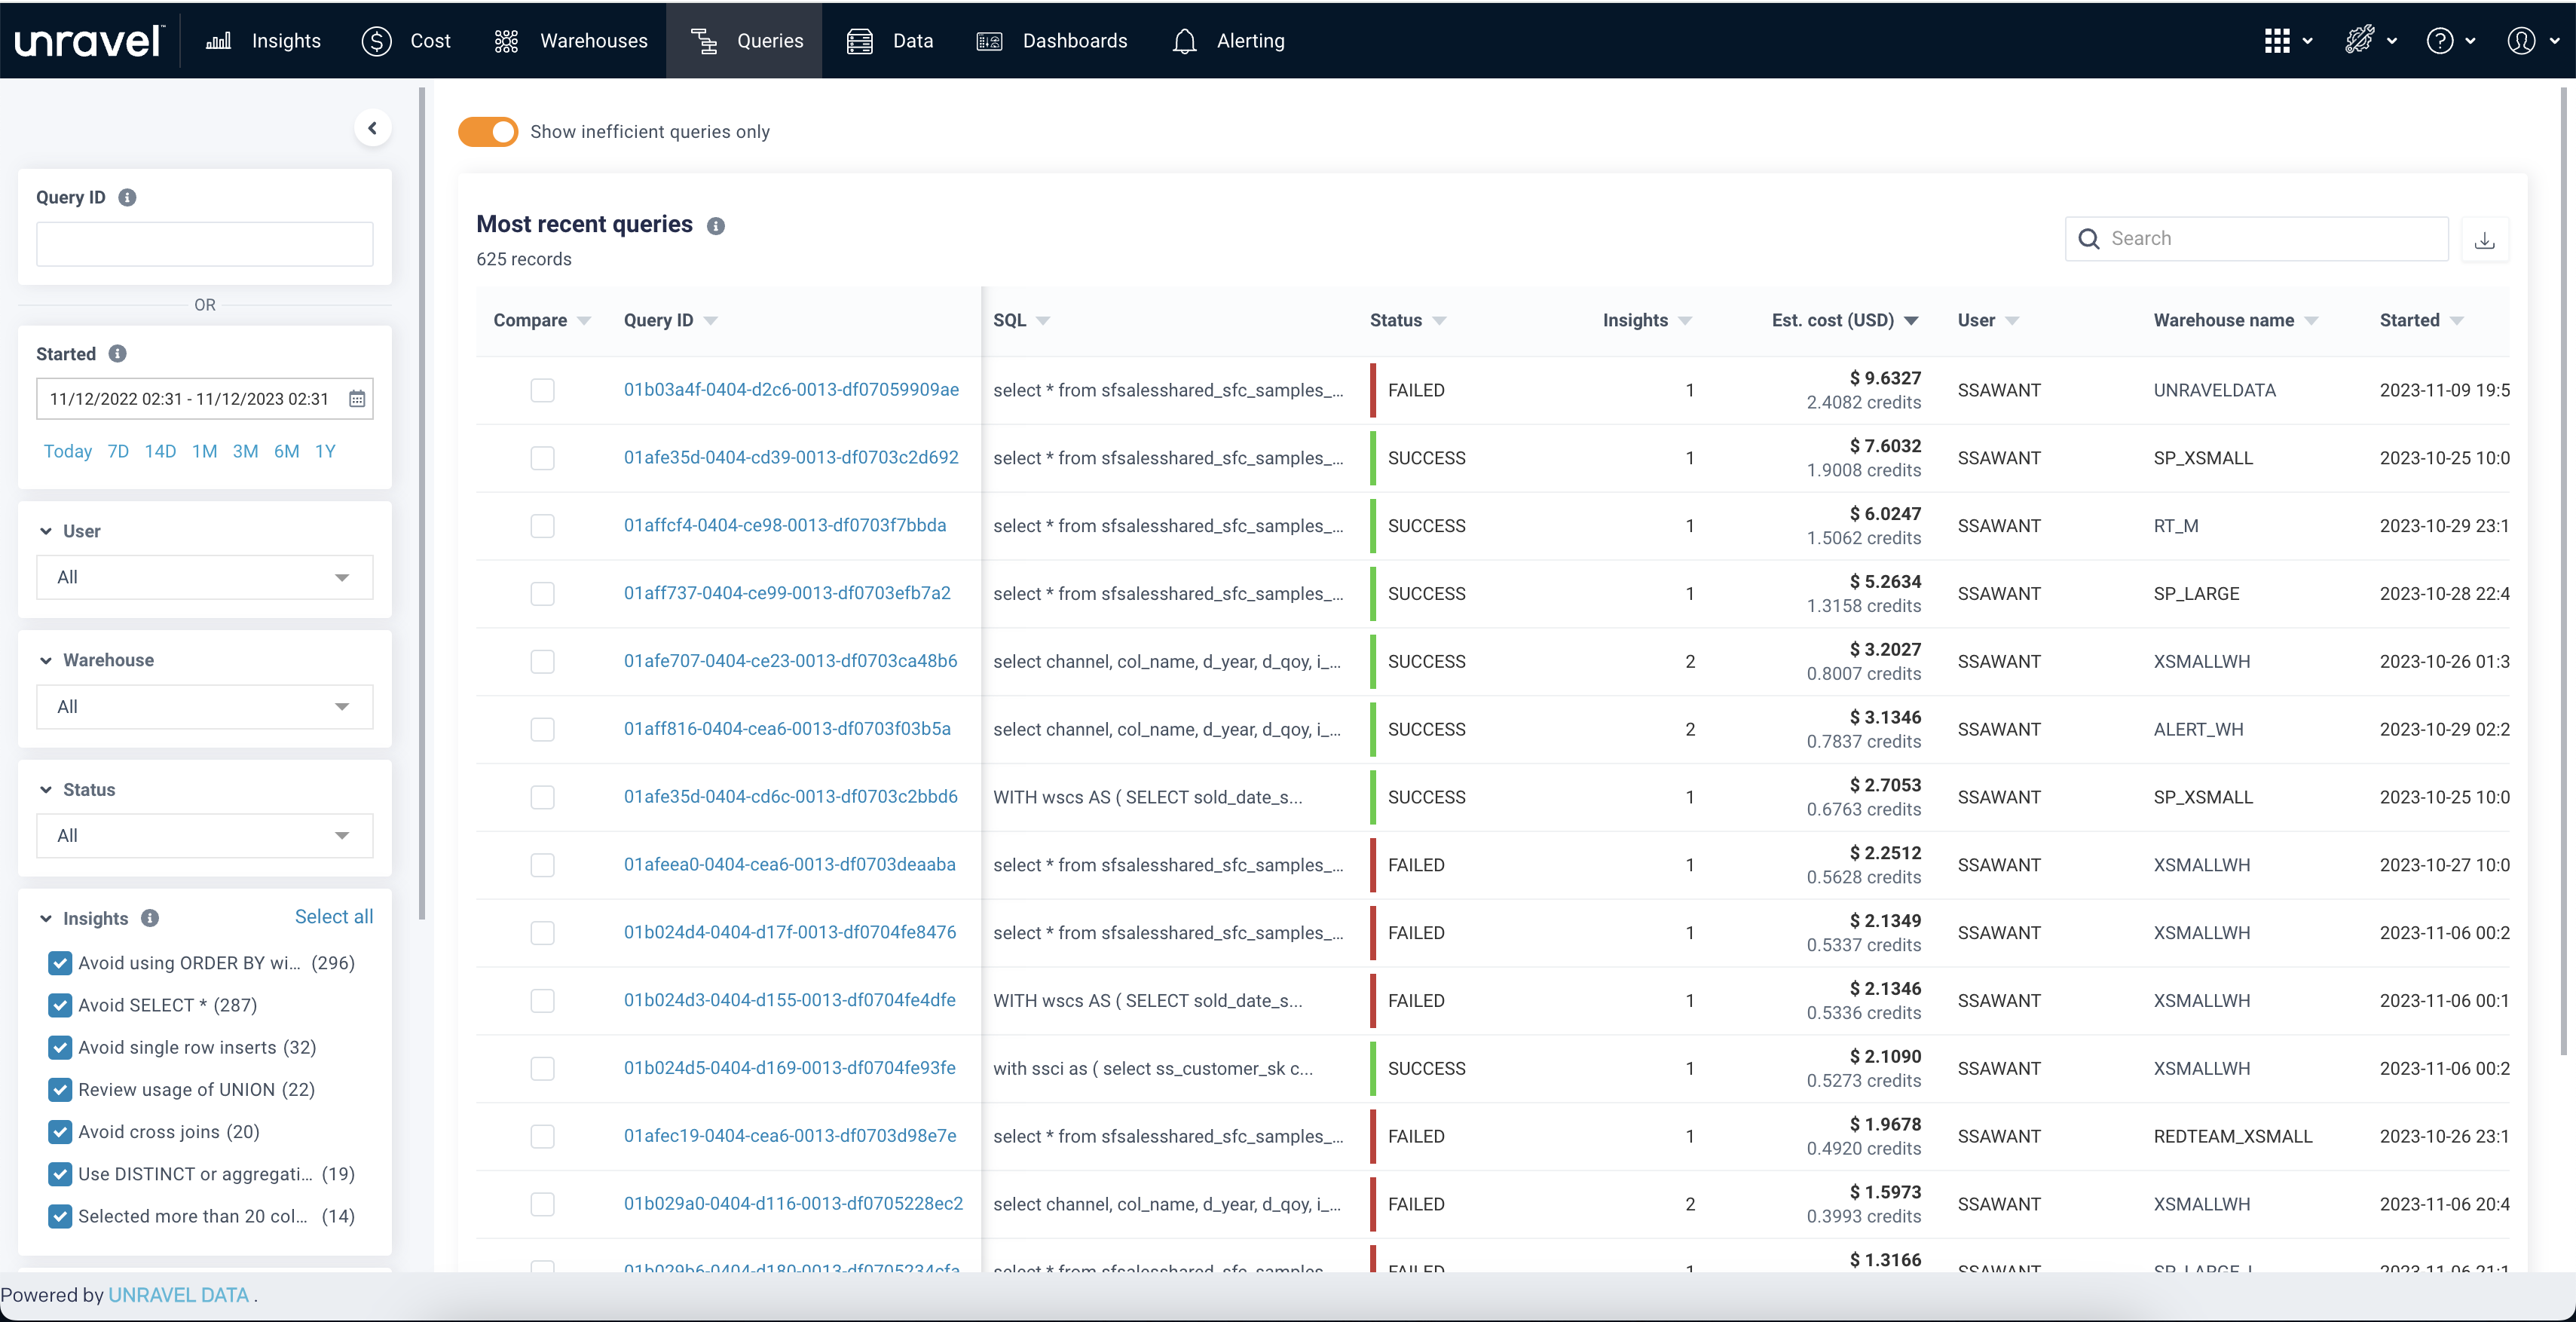Click the Started filter info icon
Viewport: 2576px width, 1322px height.
118,353
